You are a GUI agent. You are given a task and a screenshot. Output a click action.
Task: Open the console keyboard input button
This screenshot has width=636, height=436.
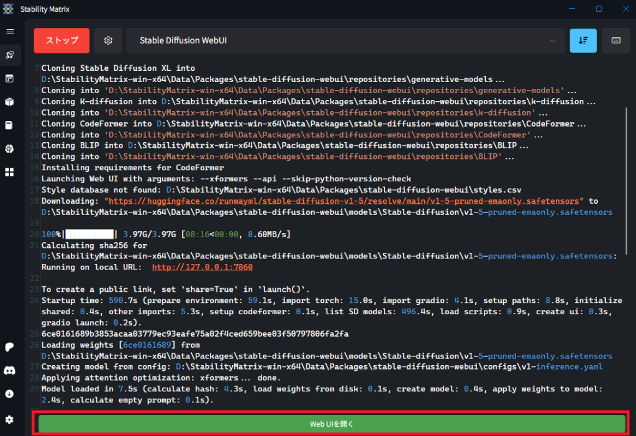click(x=616, y=40)
